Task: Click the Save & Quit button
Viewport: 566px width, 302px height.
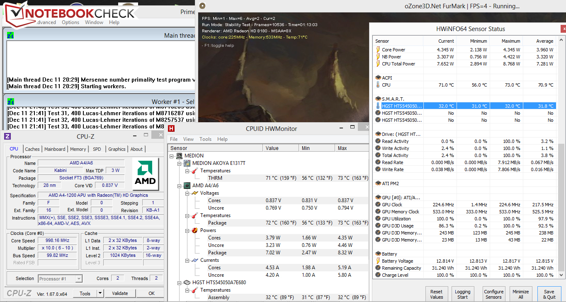Action: click(x=549, y=294)
